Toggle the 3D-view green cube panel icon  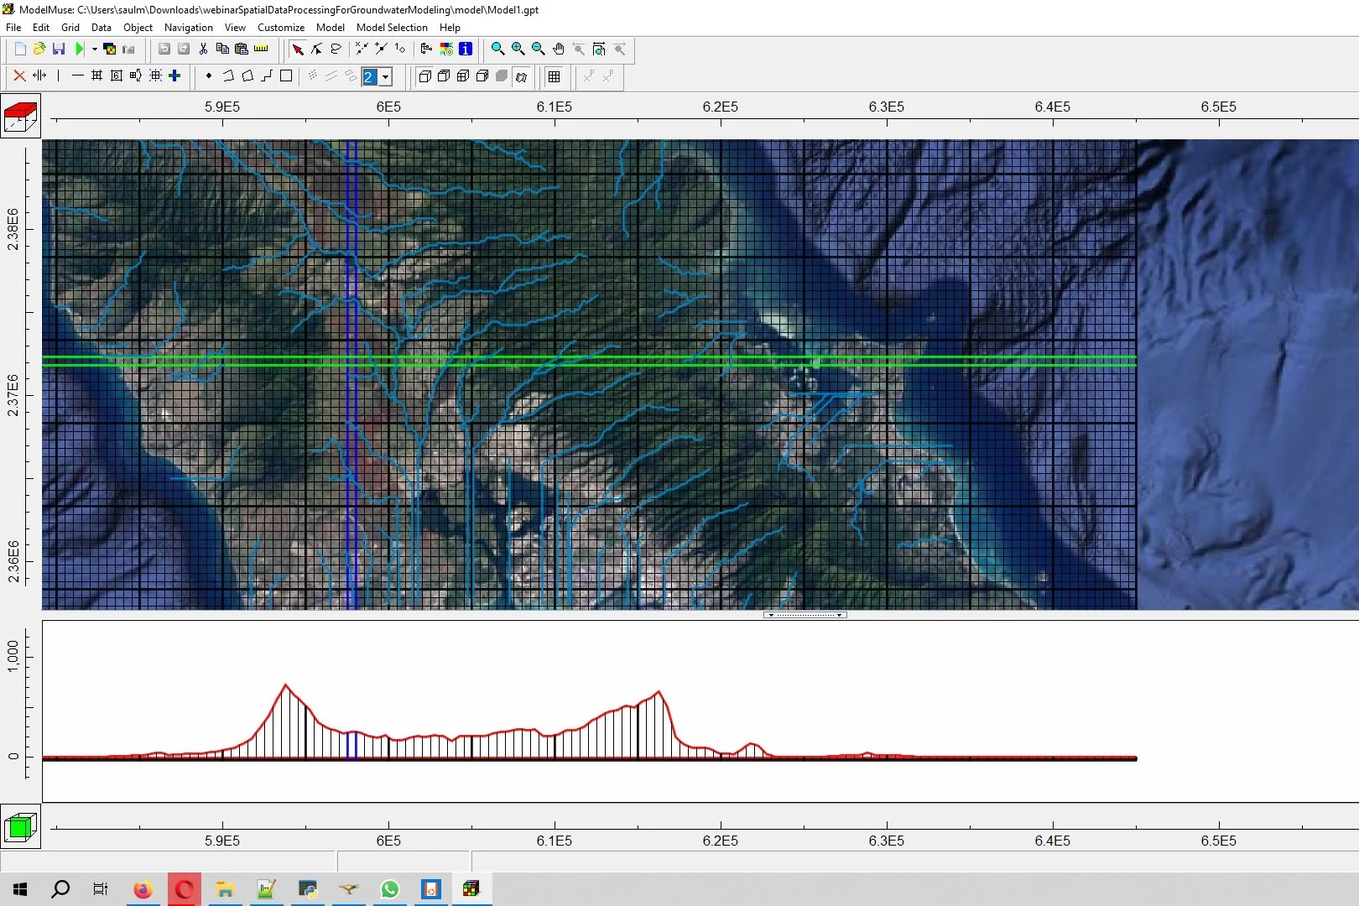click(20, 827)
